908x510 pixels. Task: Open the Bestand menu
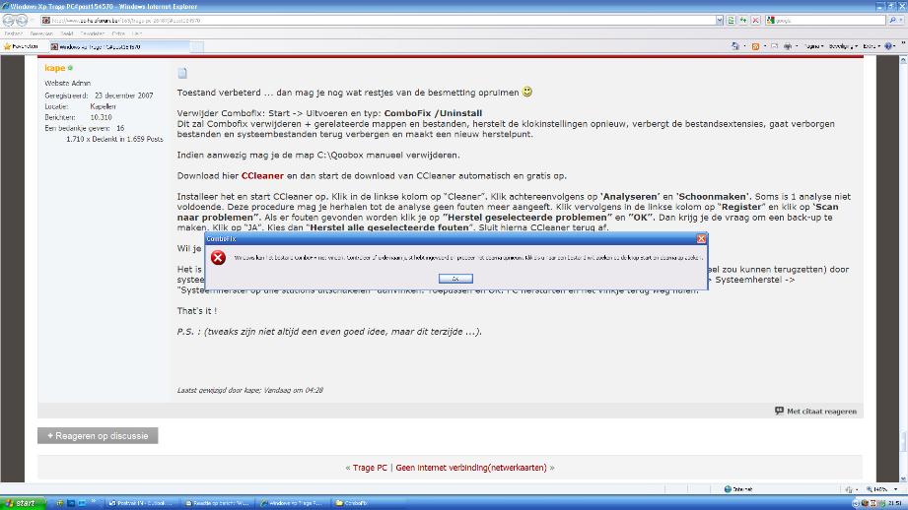(x=14, y=33)
